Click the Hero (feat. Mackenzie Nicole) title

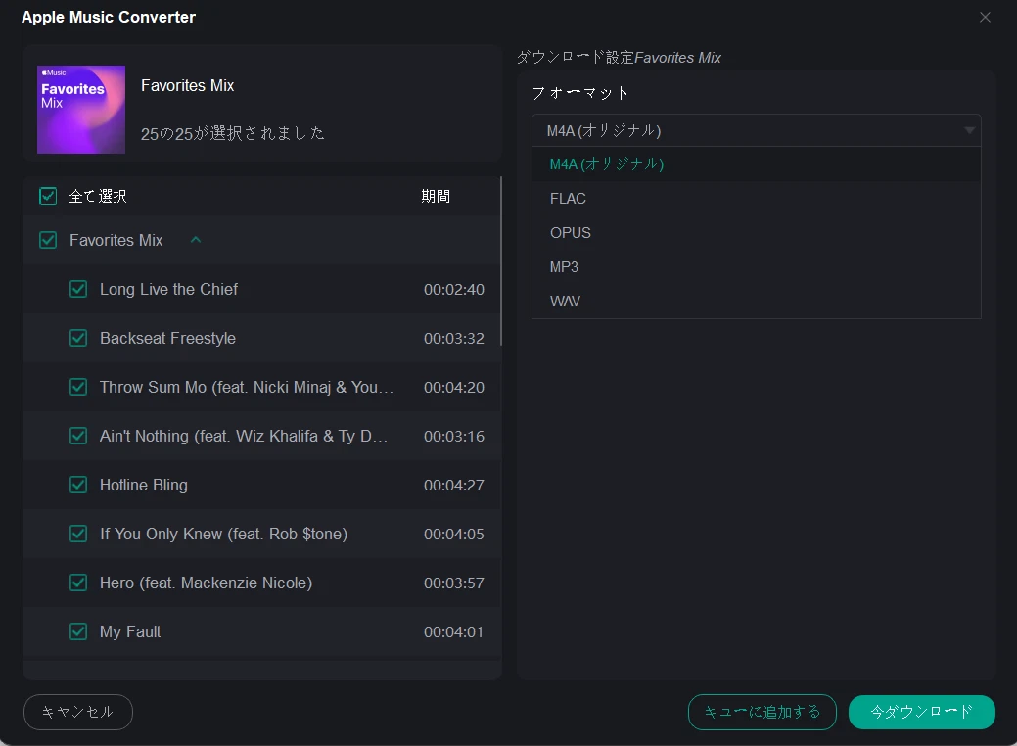click(207, 583)
